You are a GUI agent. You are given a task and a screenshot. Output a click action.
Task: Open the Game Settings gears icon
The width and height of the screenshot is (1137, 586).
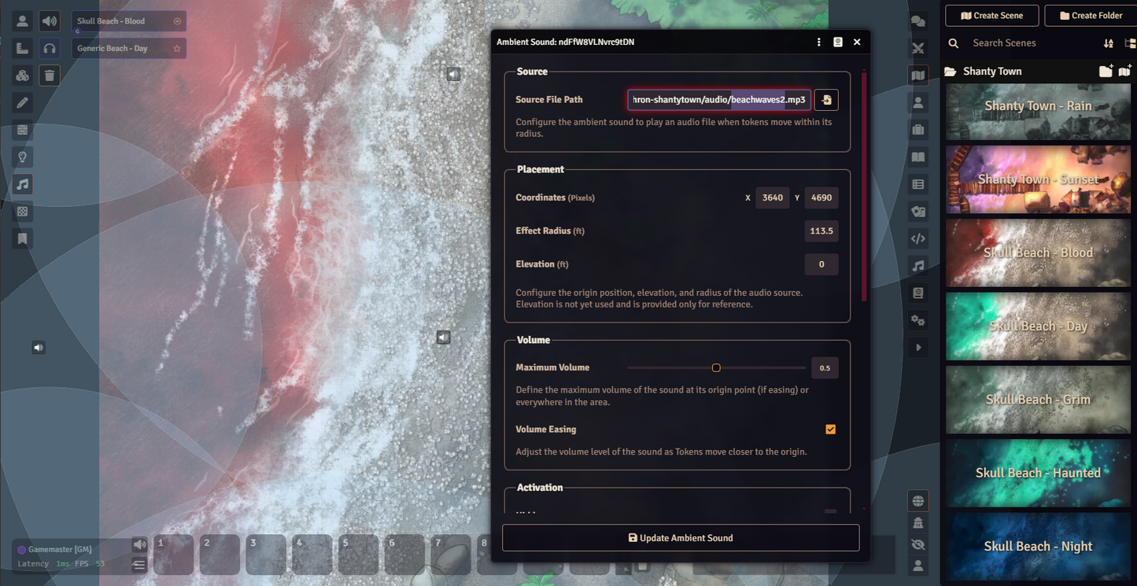[x=917, y=320]
